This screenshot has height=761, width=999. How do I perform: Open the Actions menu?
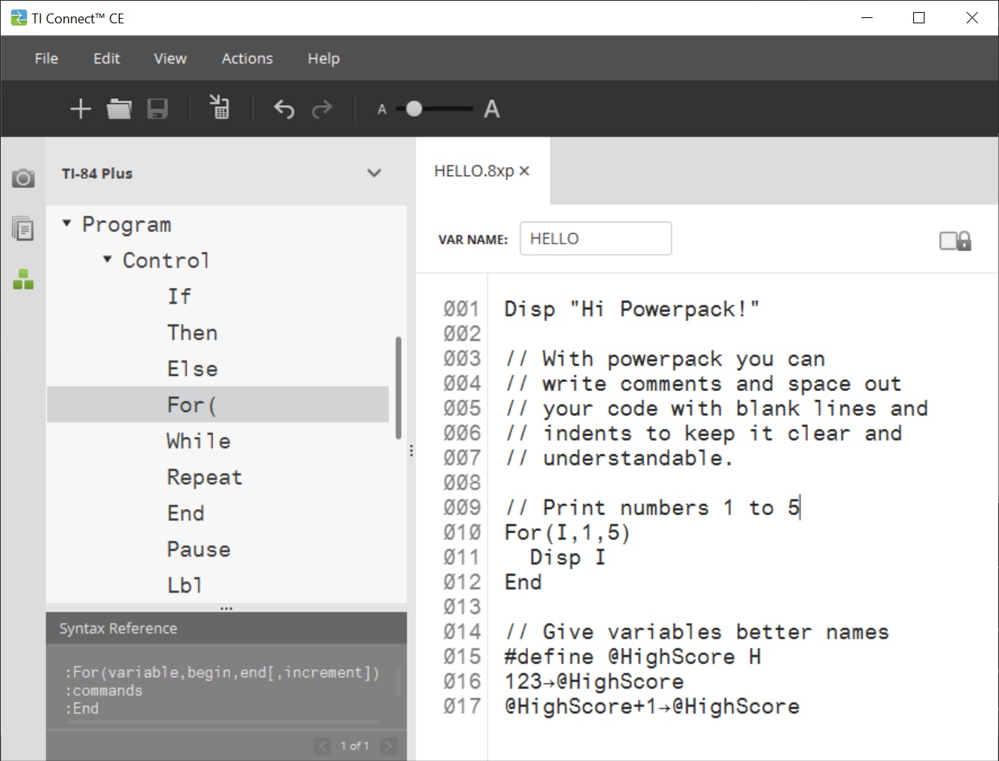pos(247,59)
